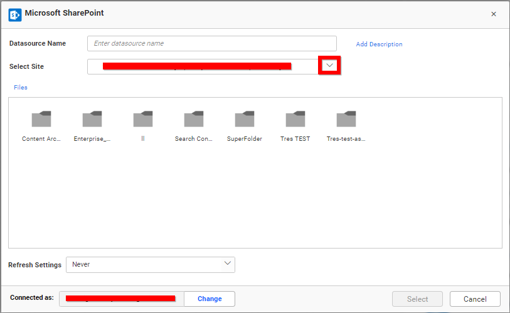The width and height of the screenshot is (510, 313).
Task: Click empty space in the file list
Action: pyautogui.click(x=251, y=200)
